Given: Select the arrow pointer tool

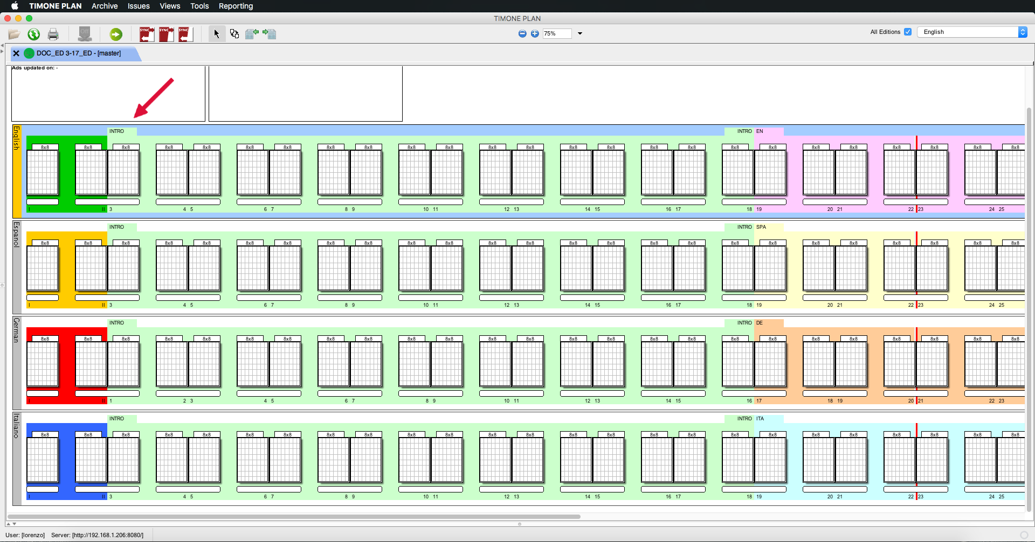Looking at the screenshot, I should 217,34.
